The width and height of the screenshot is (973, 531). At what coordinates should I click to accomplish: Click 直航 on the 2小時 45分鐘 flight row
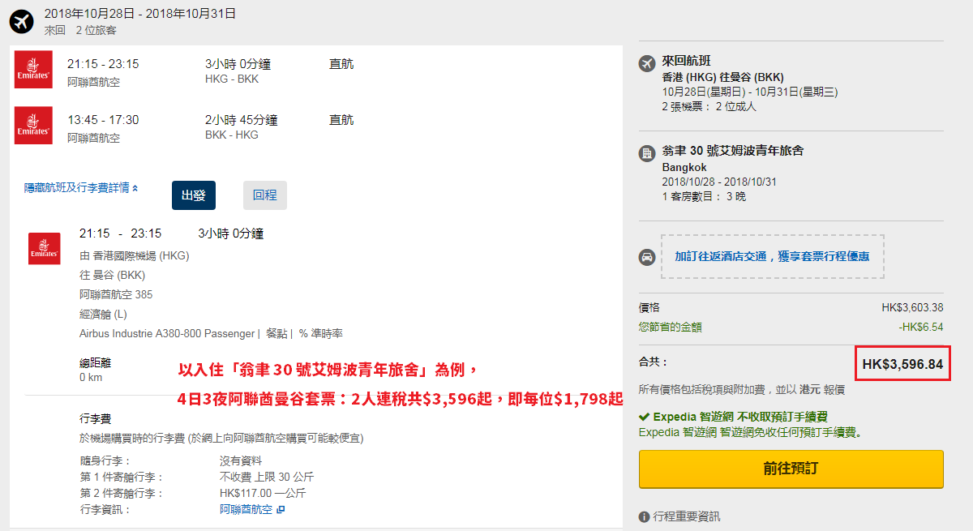tap(341, 120)
